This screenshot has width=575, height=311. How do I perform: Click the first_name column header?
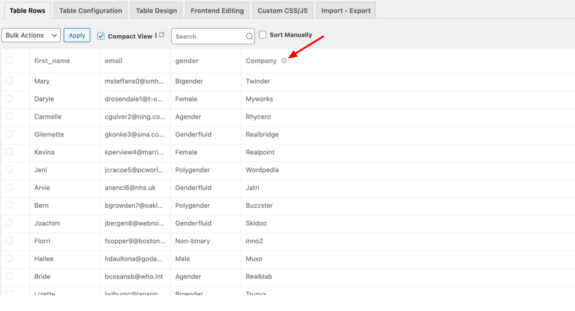pyautogui.click(x=52, y=61)
